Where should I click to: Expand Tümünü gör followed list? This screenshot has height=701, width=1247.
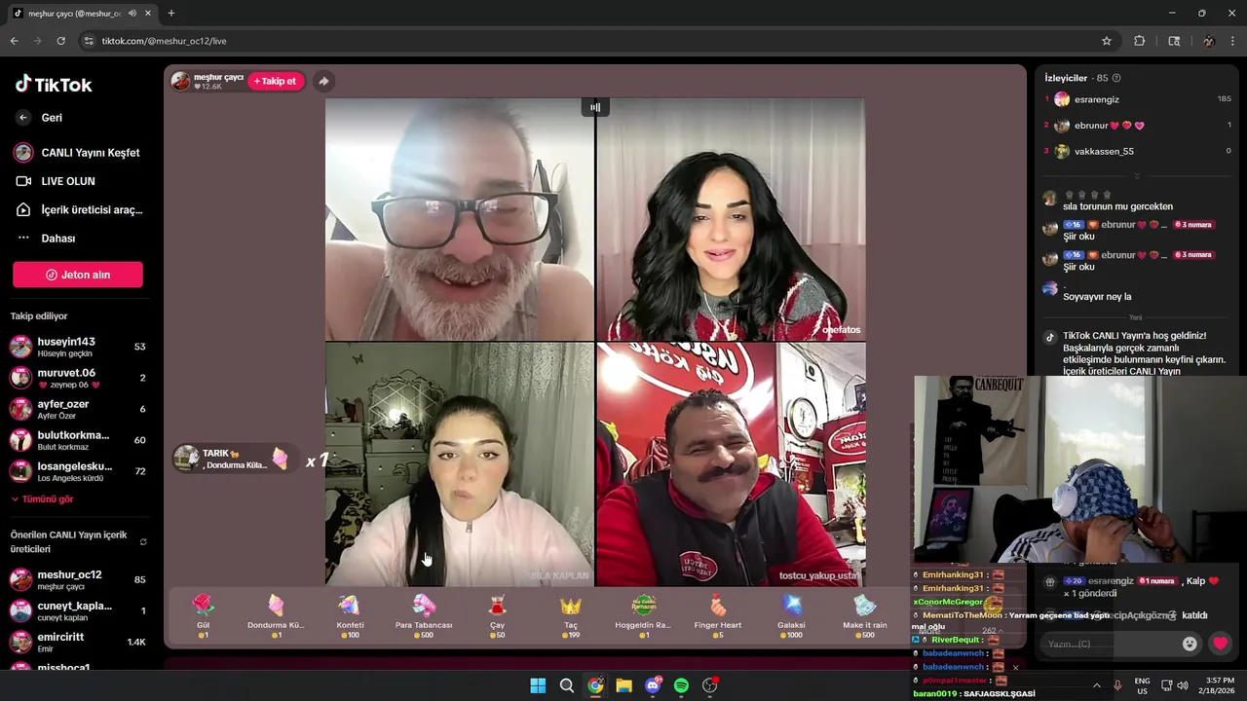[x=42, y=499]
